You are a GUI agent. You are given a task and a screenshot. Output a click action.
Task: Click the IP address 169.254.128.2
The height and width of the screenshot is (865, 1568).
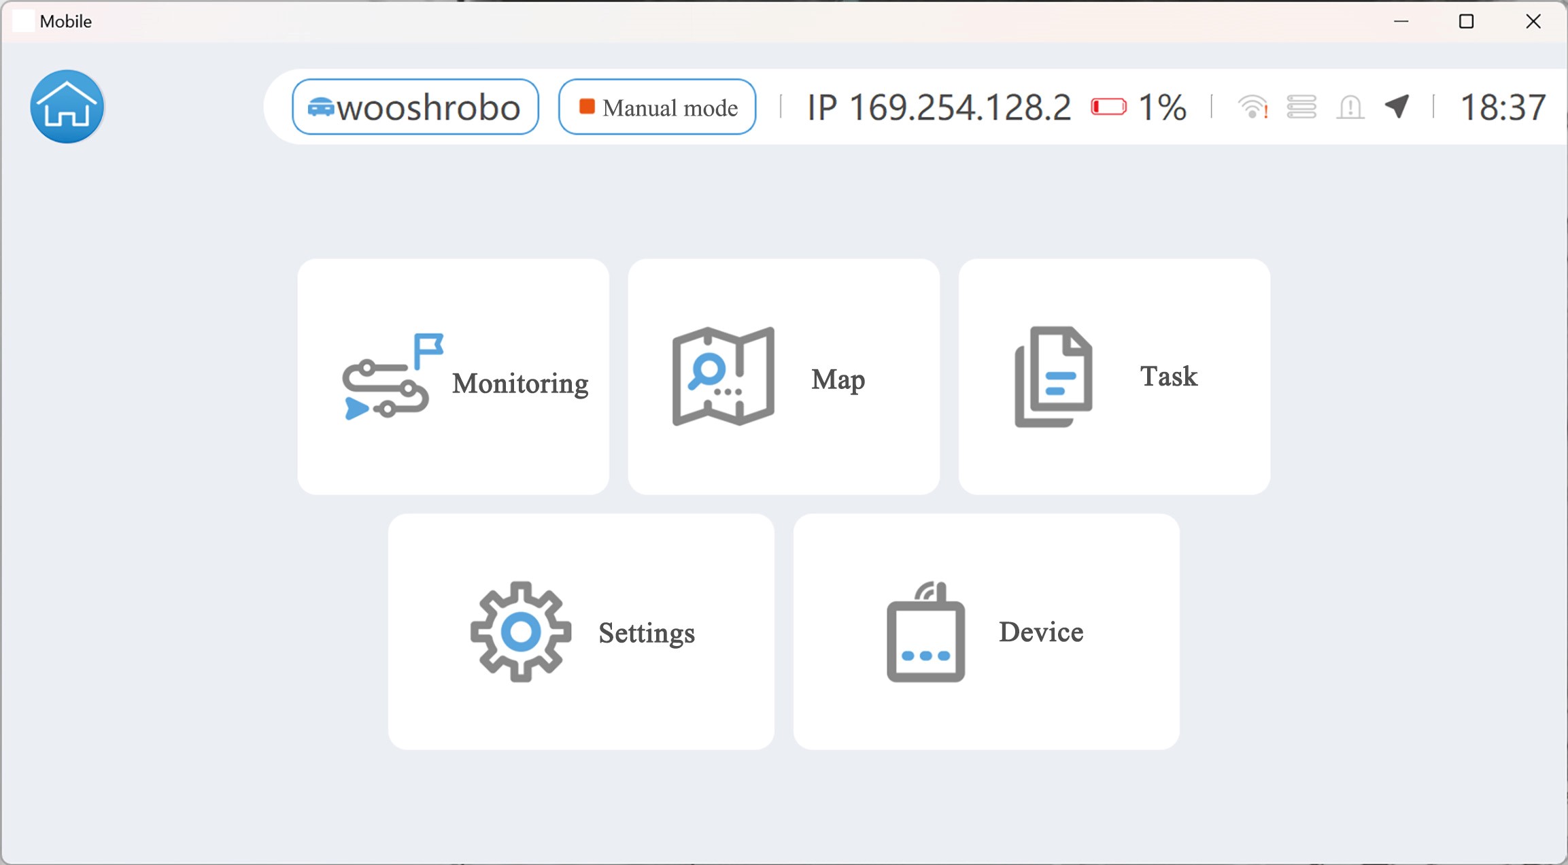(x=938, y=107)
